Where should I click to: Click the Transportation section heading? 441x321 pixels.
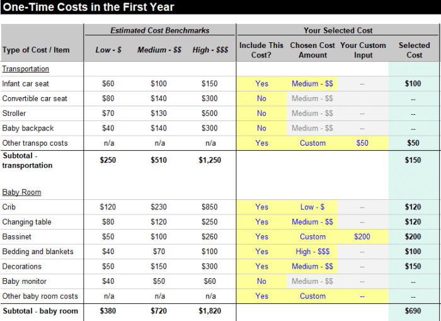pos(26,69)
